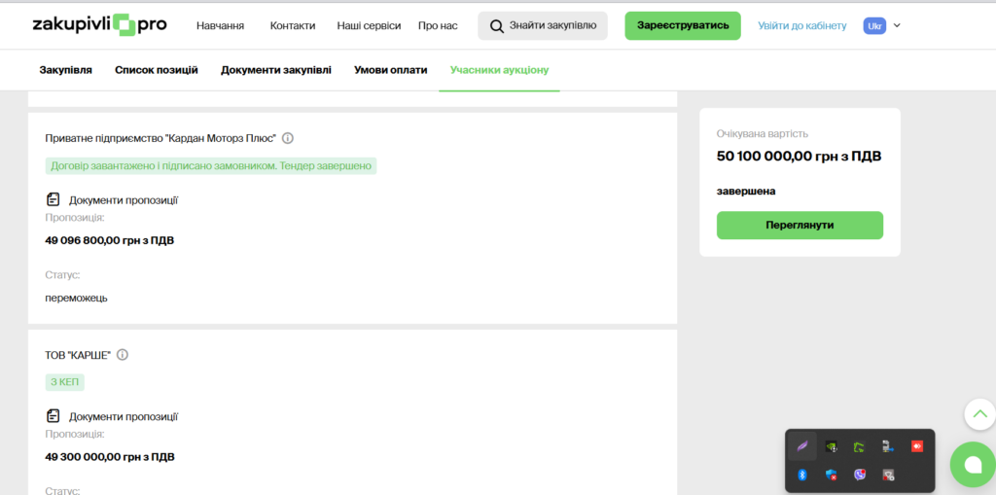Image resolution: width=996 pixels, height=495 pixels.
Task: Open the Наші сервіси menu
Action: click(x=369, y=25)
